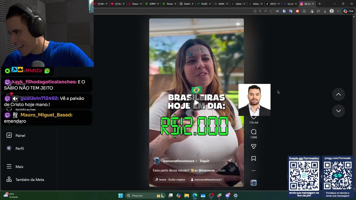Viewport: 356px width, 200px height.
Task: Open eusoumatheusmoura's profile picture
Action: click(157, 161)
